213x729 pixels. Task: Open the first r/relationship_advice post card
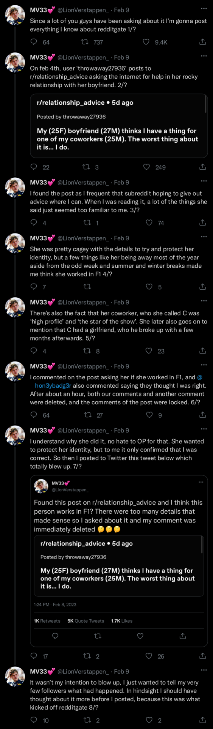(x=119, y=126)
